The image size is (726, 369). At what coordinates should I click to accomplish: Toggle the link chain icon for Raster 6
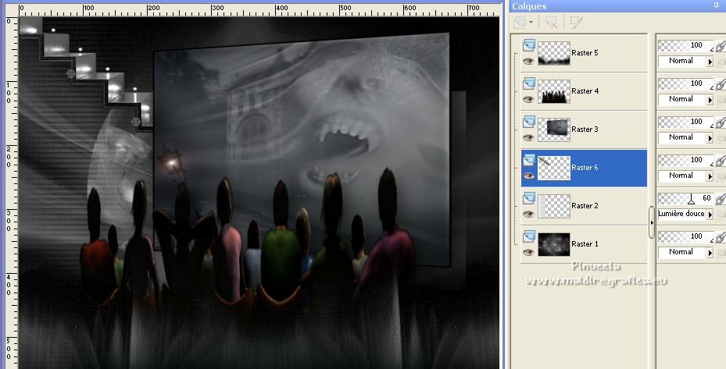click(721, 161)
